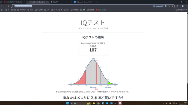Open the site information icon in address bar

13,6
